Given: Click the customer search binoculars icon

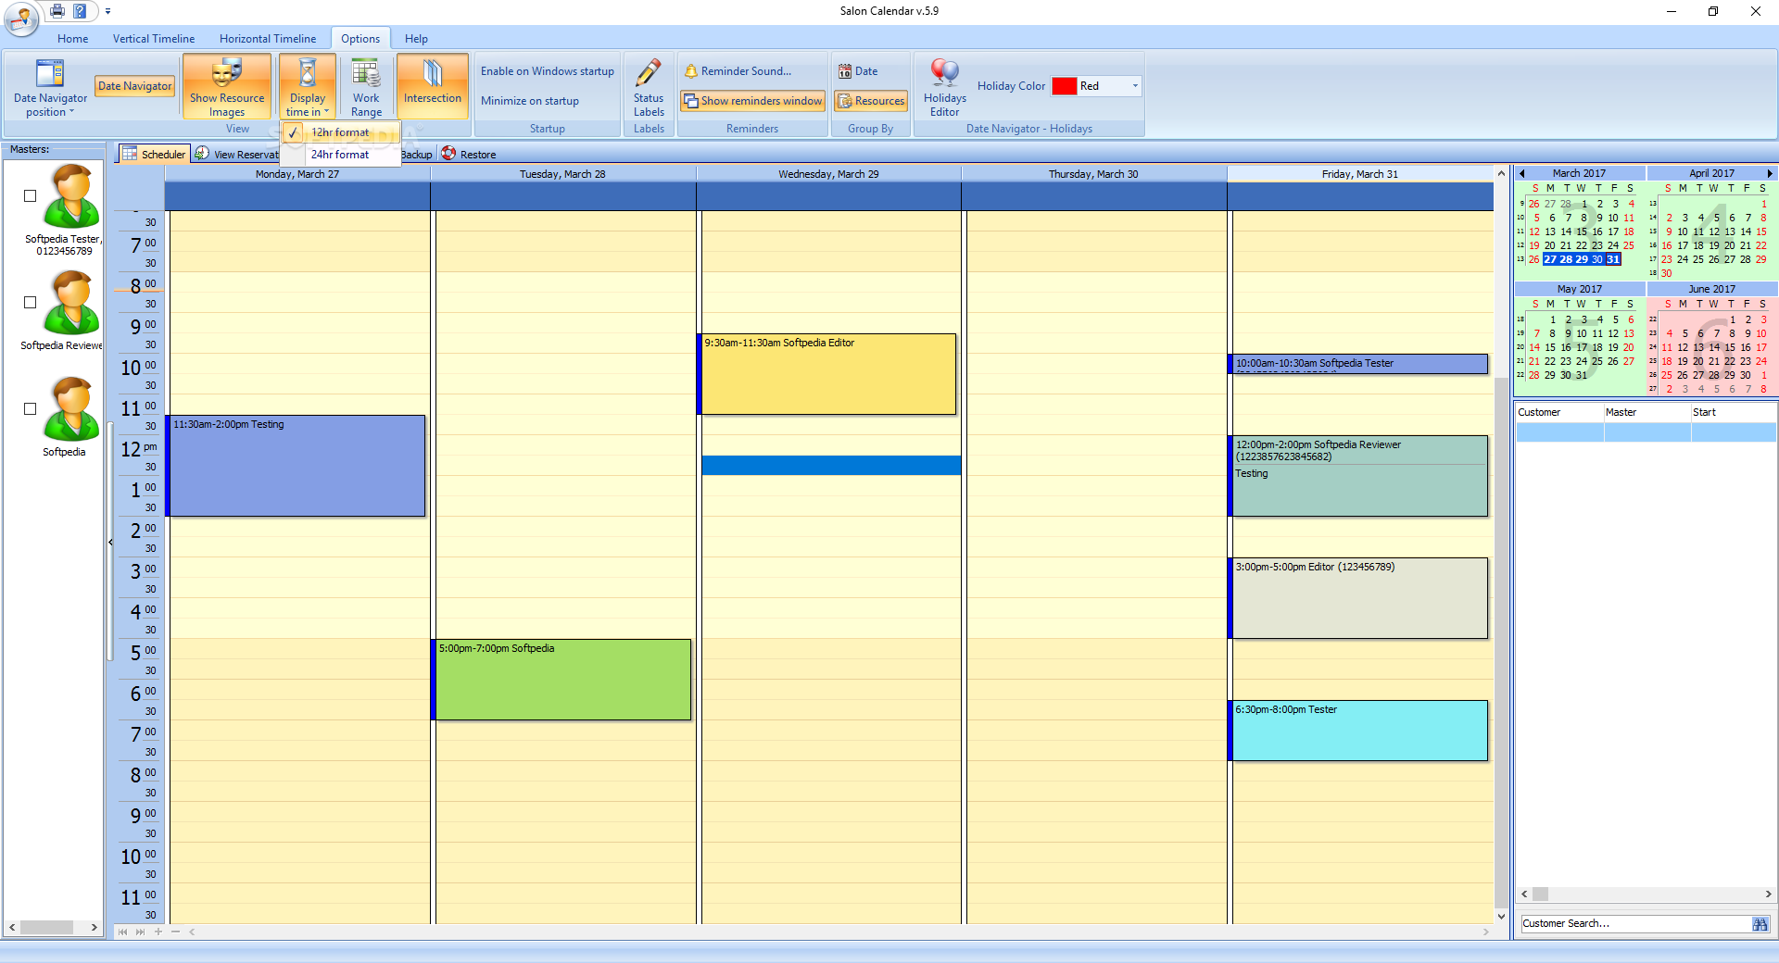Looking at the screenshot, I should [1760, 923].
